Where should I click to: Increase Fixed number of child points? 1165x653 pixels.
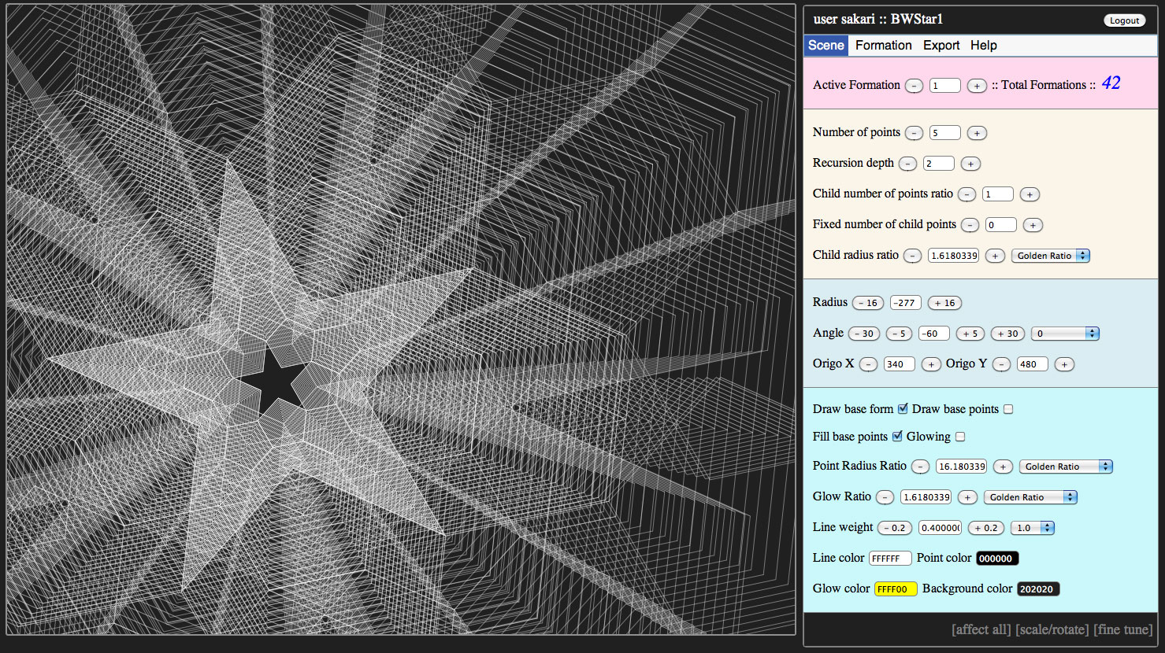(1033, 225)
